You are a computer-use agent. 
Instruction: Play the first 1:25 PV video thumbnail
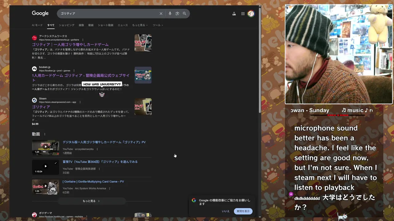point(46,148)
